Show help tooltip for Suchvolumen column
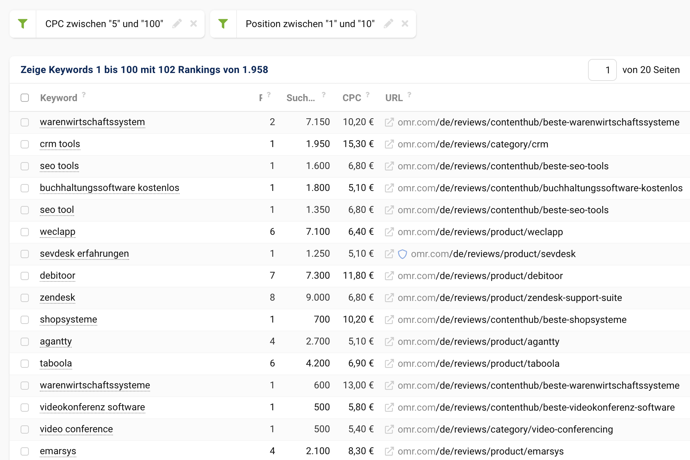This screenshot has height=460, width=690. [324, 94]
